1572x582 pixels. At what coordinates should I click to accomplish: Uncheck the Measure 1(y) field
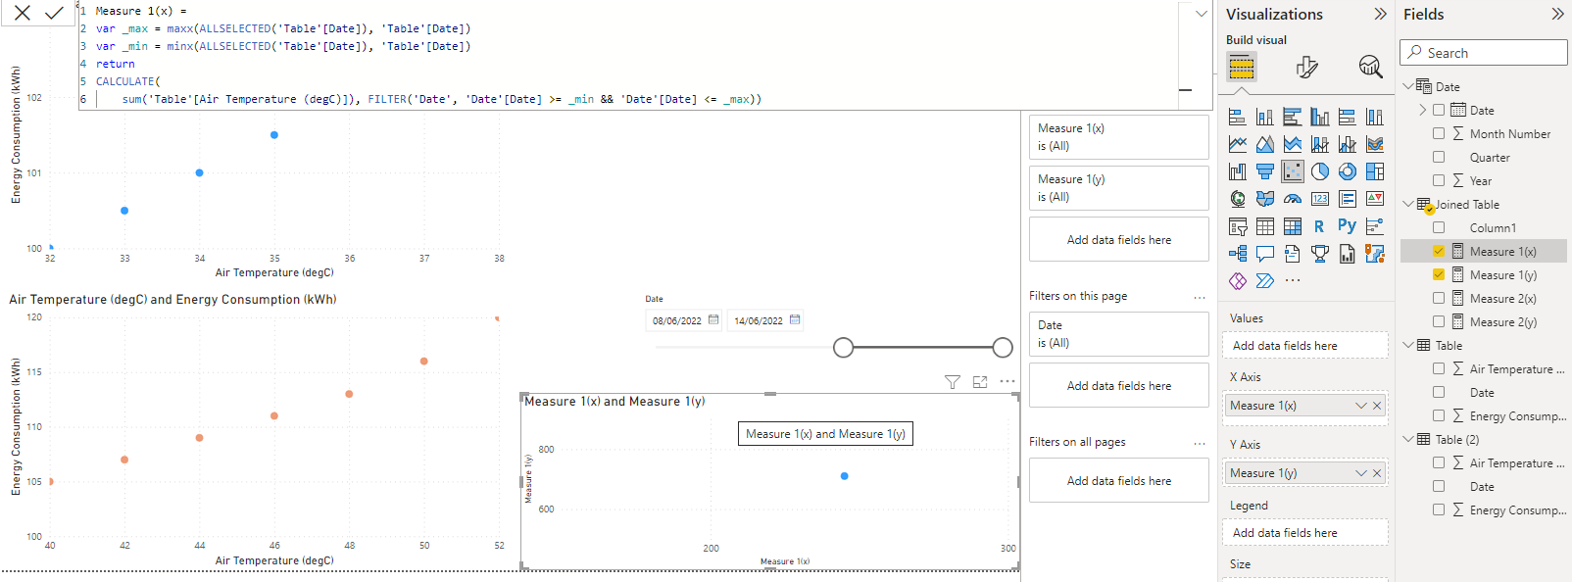[x=1439, y=274]
